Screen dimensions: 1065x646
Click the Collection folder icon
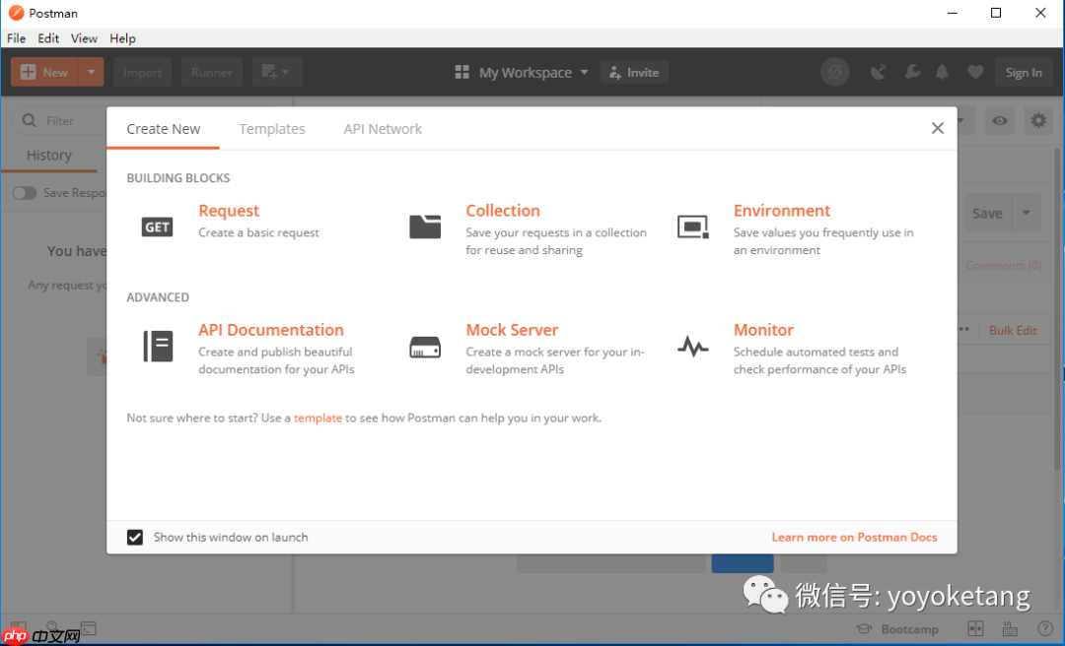tap(425, 226)
